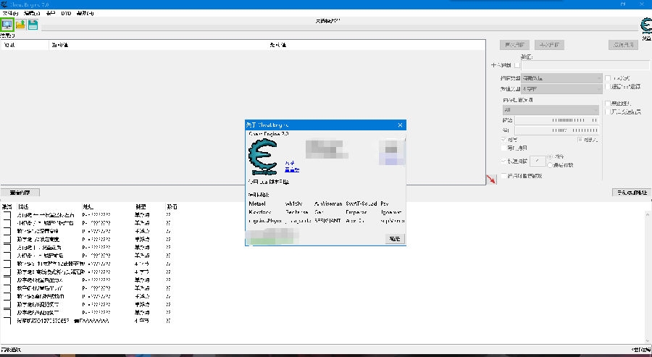Image resolution: width=652 pixels, height=357 pixels.
Task: Click the teal floppy disk save icon
Action: [x=33, y=25]
